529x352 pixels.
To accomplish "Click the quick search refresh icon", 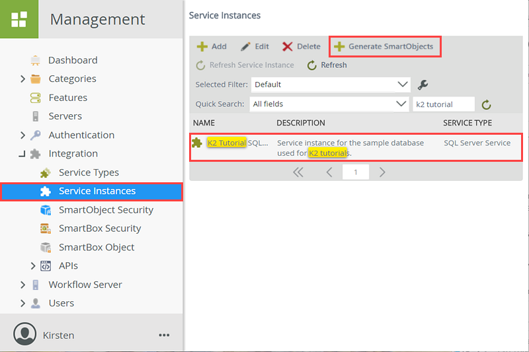I will [487, 104].
